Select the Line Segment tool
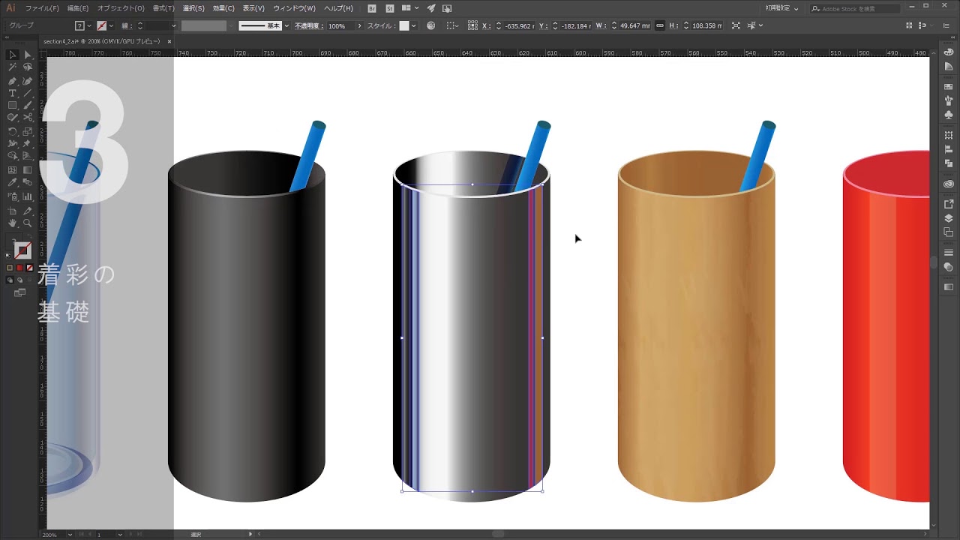 click(28, 93)
